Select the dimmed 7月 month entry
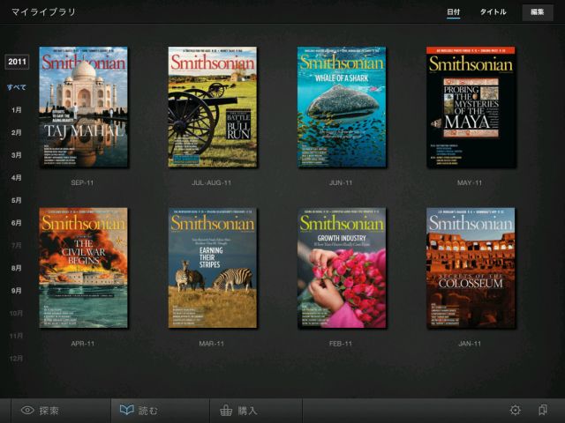 (16, 245)
